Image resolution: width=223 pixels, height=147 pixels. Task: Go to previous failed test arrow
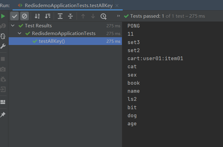coord(83,16)
